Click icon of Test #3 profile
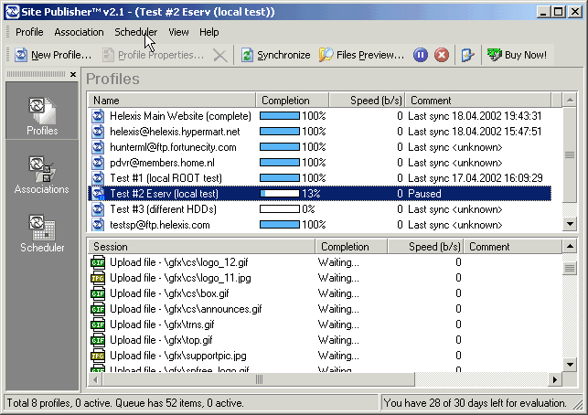 tap(98, 209)
